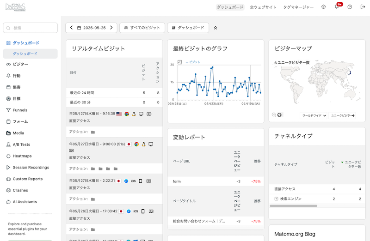Click the Daccess logo
This screenshot has height=241, width=370.
(x=15, y=7)
